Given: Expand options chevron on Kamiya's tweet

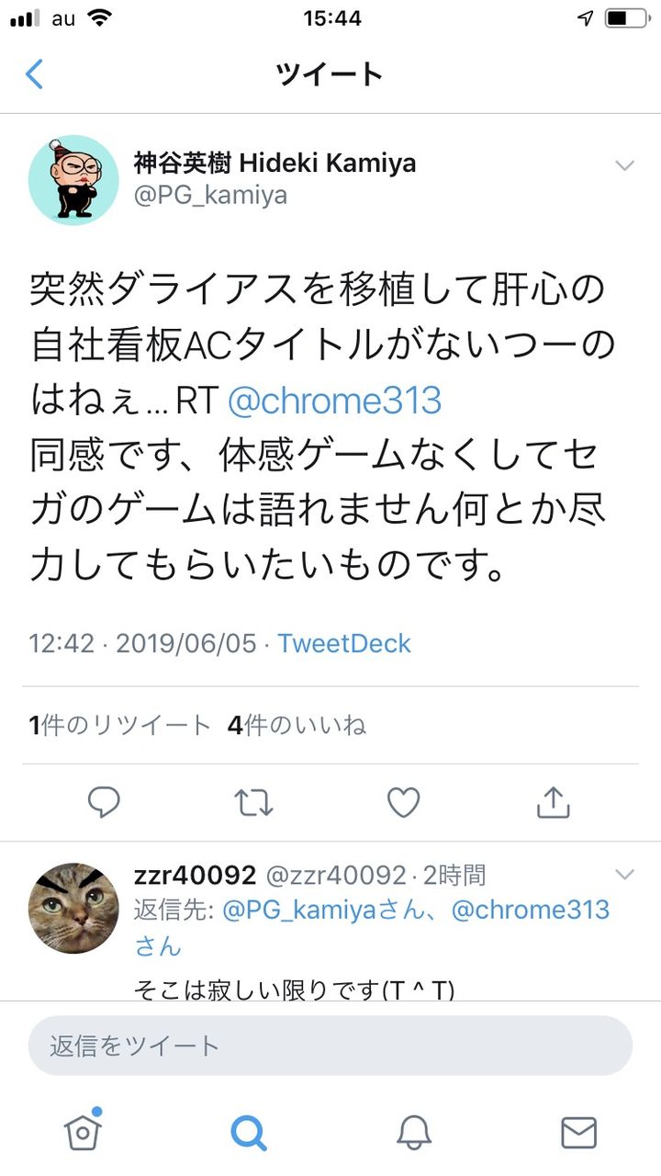Looking at the screenshot, I should 624,165.
